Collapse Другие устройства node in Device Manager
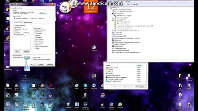 111,20
